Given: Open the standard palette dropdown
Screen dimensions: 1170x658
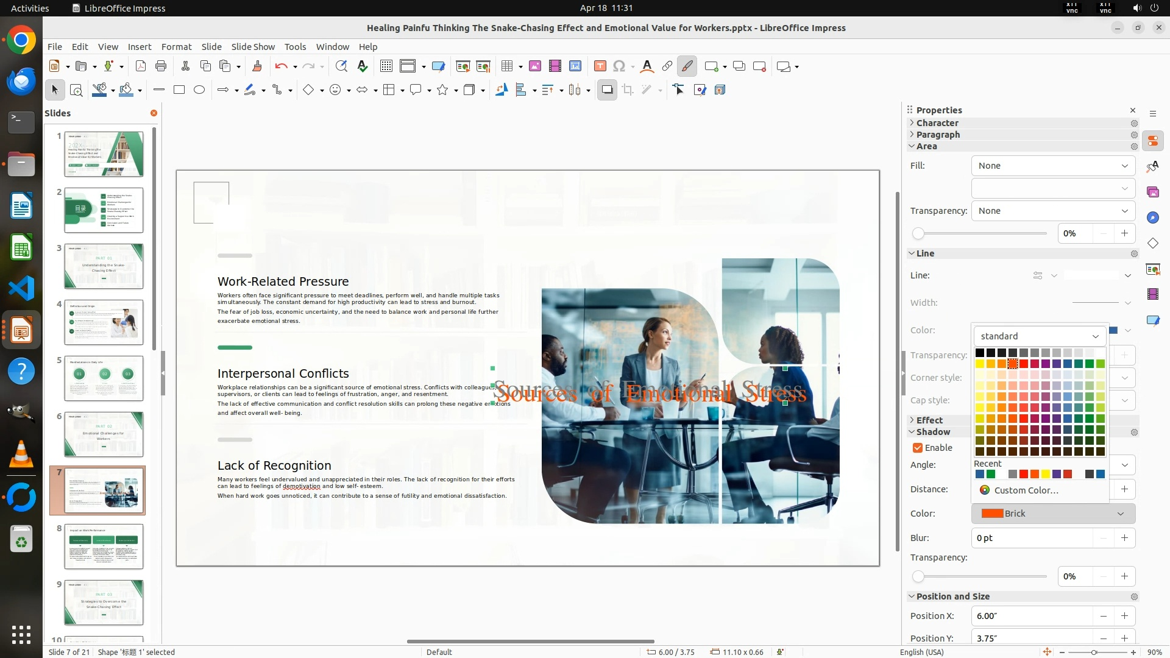Looking at the screenshot, I should [x=1040, y=336].
